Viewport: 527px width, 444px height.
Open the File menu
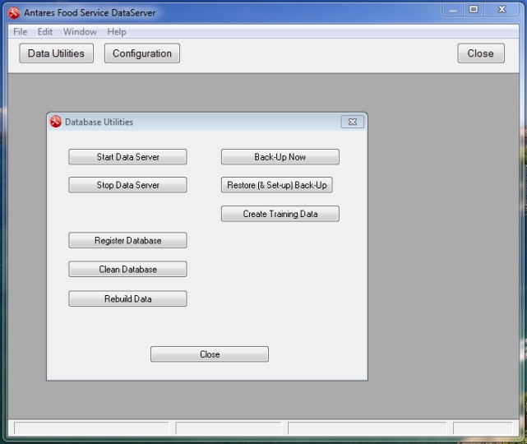(21, 32)
